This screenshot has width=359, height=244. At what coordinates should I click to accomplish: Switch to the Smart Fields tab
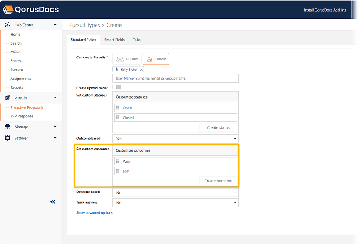[x=114, y=40]
